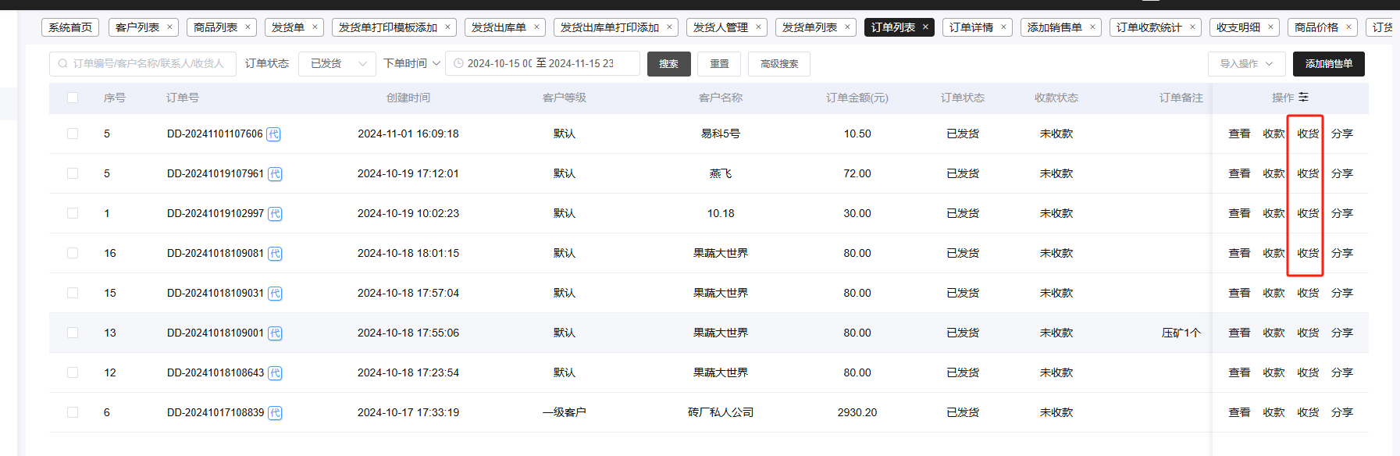The image size is (1400, 456).
Task: Open the 订单收款统计 tab
Action: pyautogui.click(x=1149, y=27)
